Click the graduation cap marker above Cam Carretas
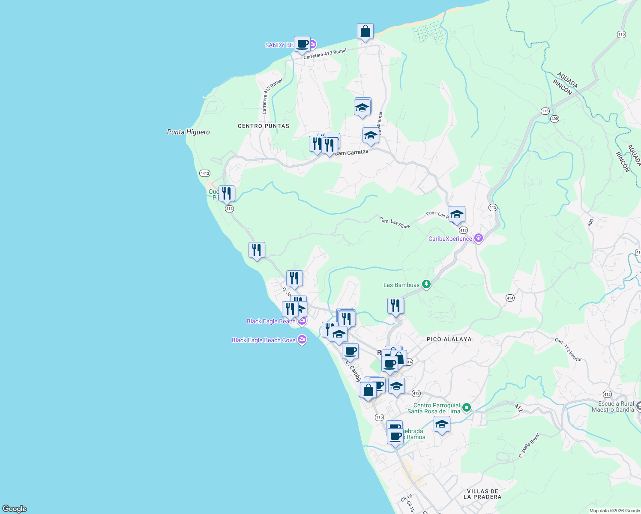 (370, 136)
